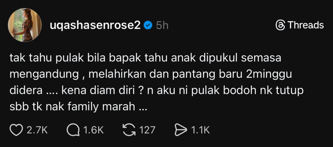View uqashasenrose2's profile picture

[x=25, y=25]
